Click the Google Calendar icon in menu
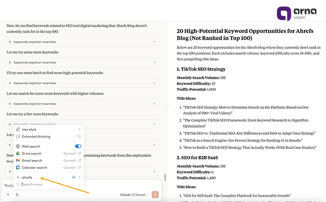The height and width of the screenshot is (202, 326). [x=18, y=167]
